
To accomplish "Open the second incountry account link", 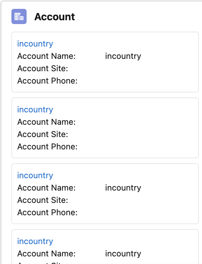I will pyautogui.click(x=35, y=110).
